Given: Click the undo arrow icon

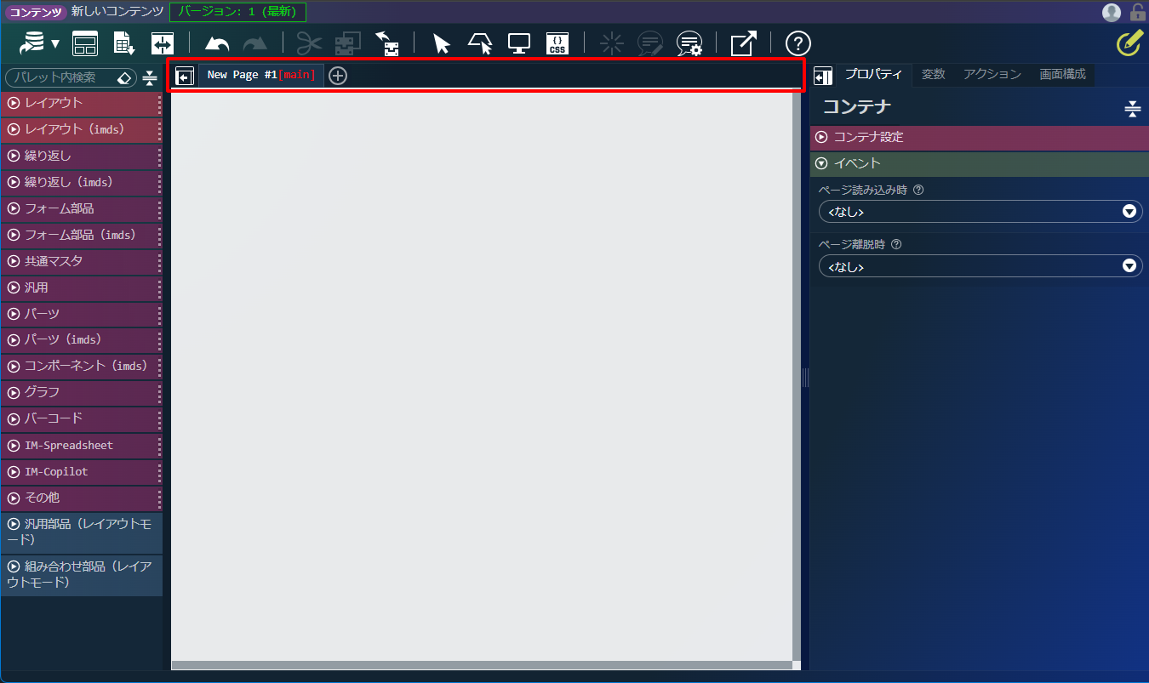Looking at the screenshot, I should click(217, 44).
